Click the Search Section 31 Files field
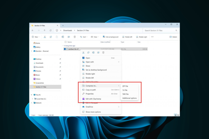209x139 pixels. [x=160, y=30]
